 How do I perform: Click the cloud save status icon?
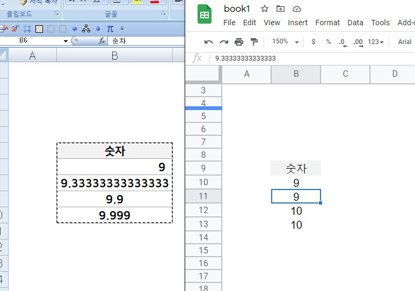[297, 9]
